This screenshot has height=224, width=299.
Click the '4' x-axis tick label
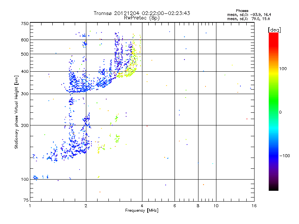(x=142, y=206)
